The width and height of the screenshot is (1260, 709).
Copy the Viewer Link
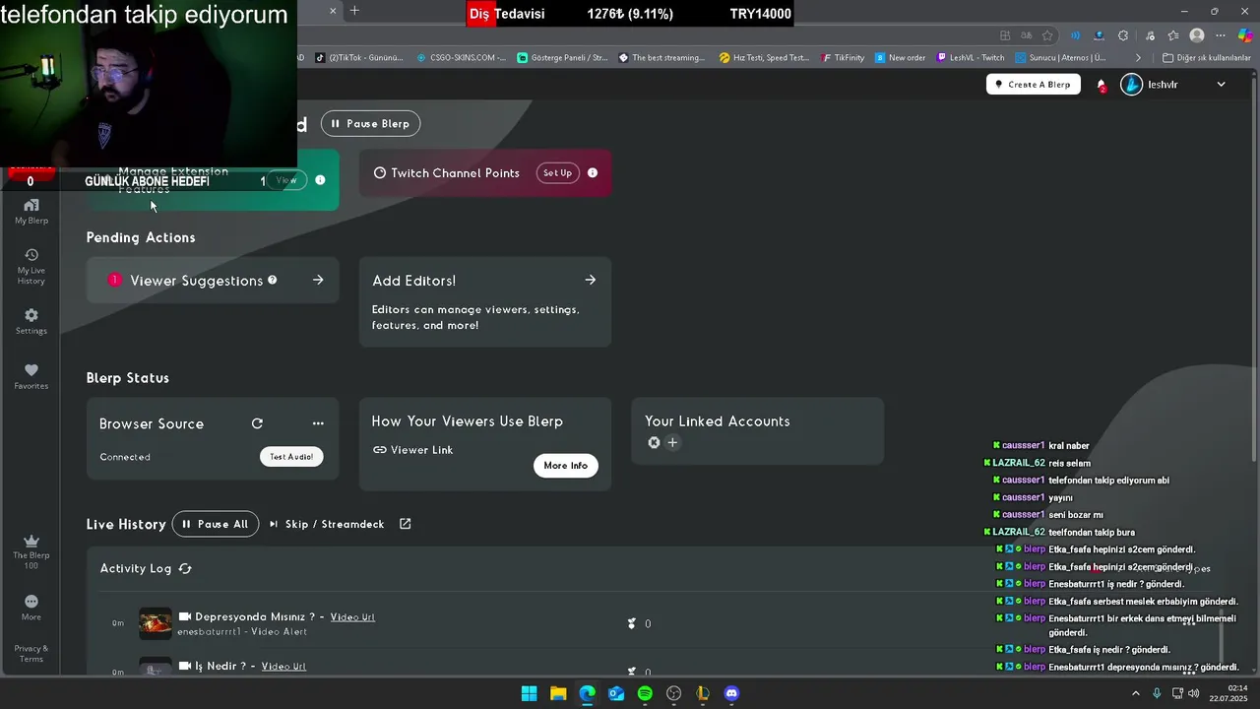coord(412,450)
